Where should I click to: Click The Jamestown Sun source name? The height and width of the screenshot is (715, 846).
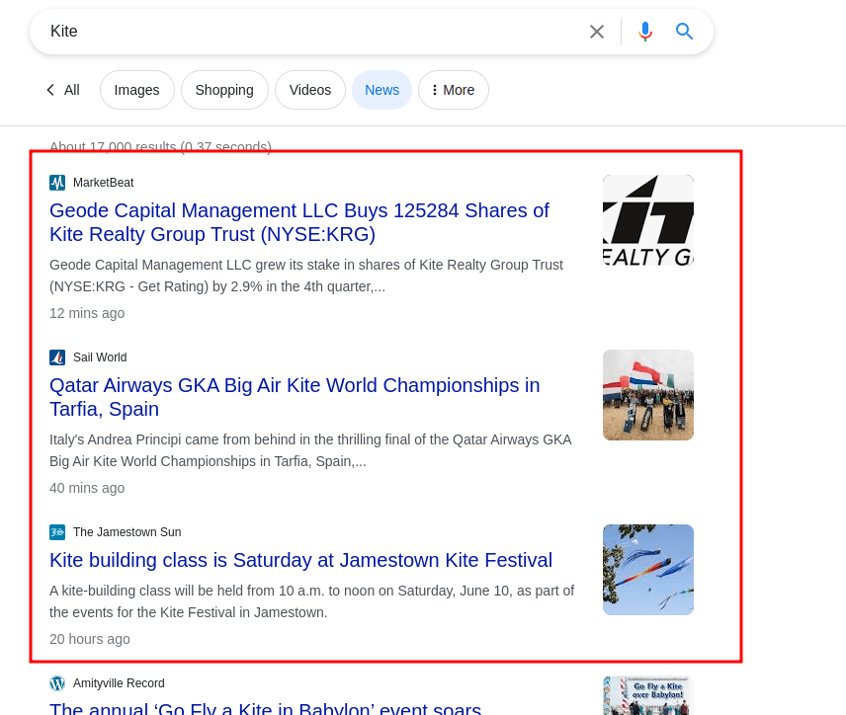127,532
